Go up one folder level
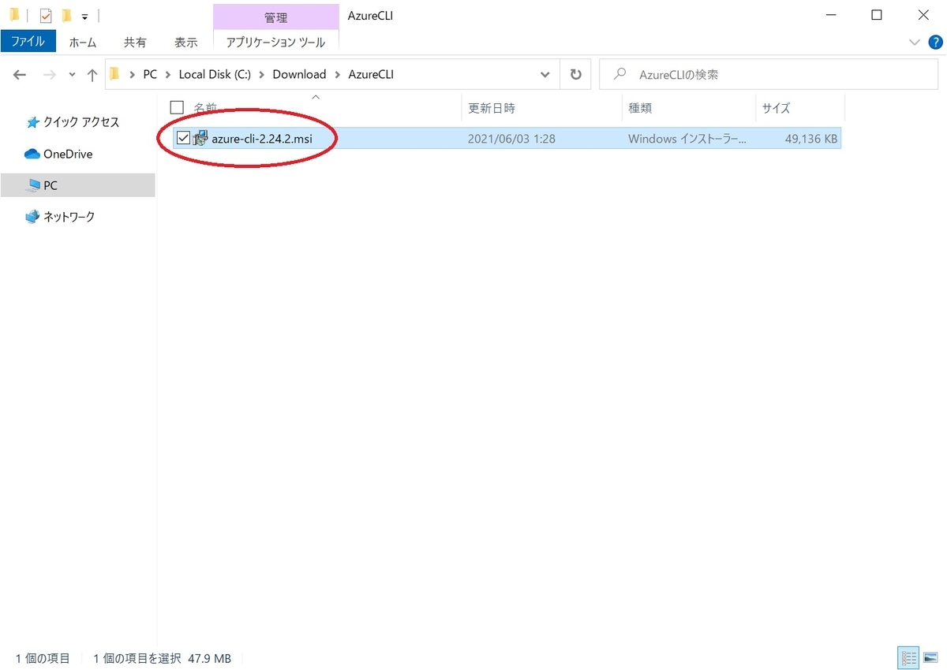 coord(92,75)
